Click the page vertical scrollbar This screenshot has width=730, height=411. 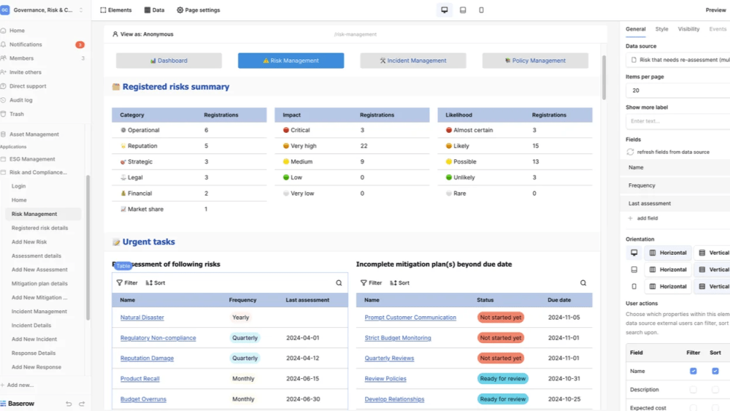604,77
